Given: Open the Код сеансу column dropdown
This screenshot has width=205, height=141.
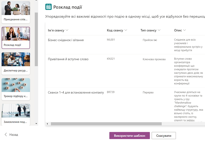Looking at the screenshot, I should [x=126, y=31].
